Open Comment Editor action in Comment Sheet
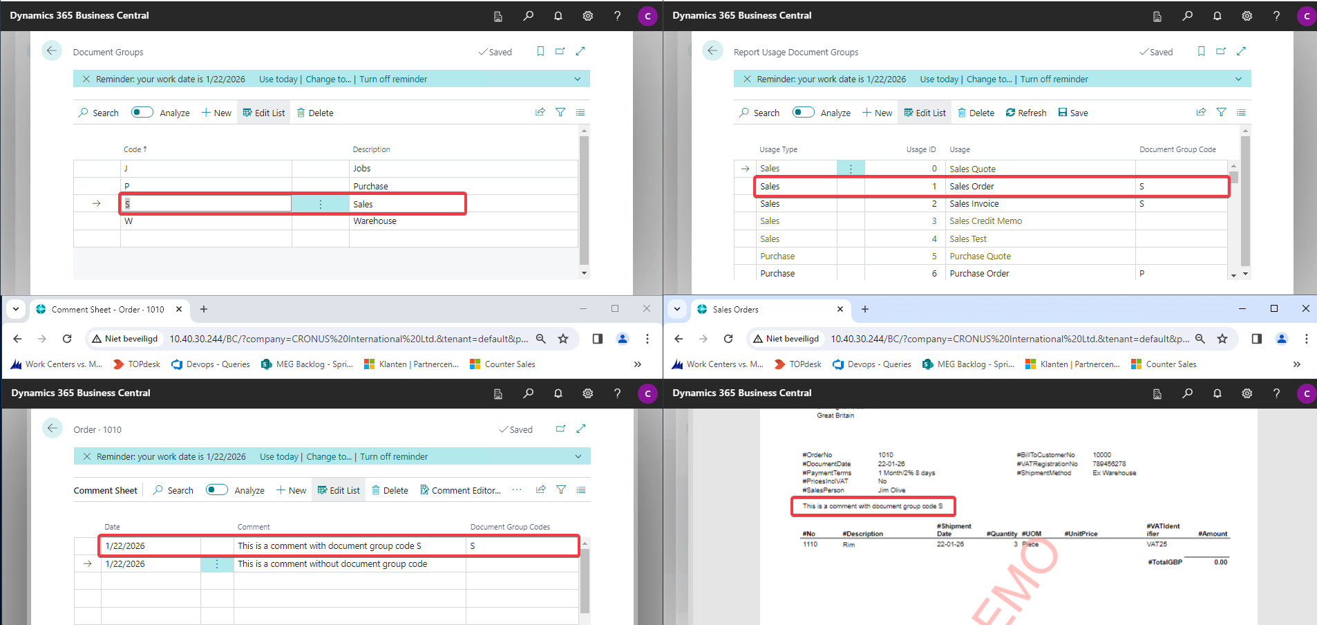 tap(459, 490)
